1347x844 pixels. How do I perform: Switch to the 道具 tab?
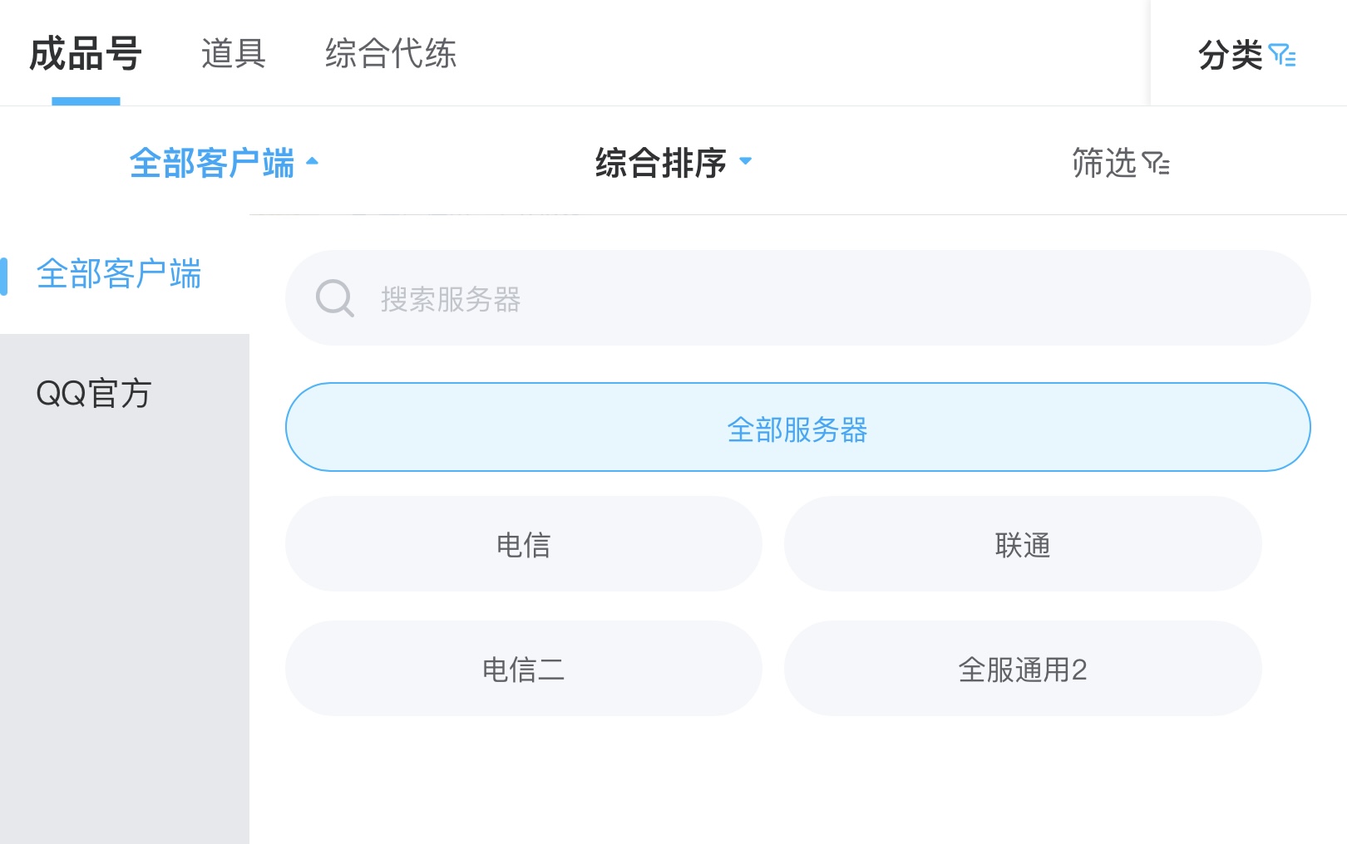pyautogui.click(x=234, y=54)
